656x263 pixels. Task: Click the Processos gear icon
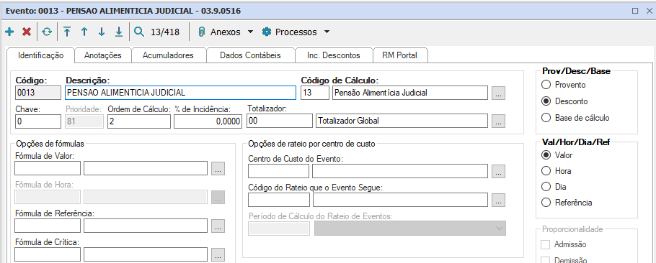(x=267, y=32)
